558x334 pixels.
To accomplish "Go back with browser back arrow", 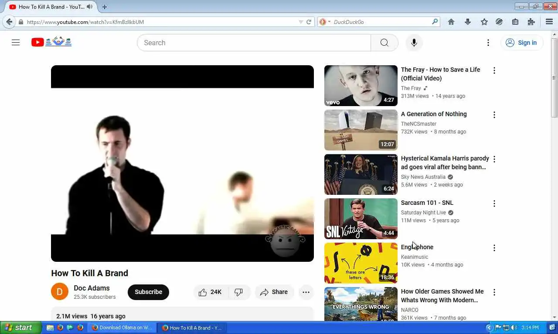I will [9, 22].
